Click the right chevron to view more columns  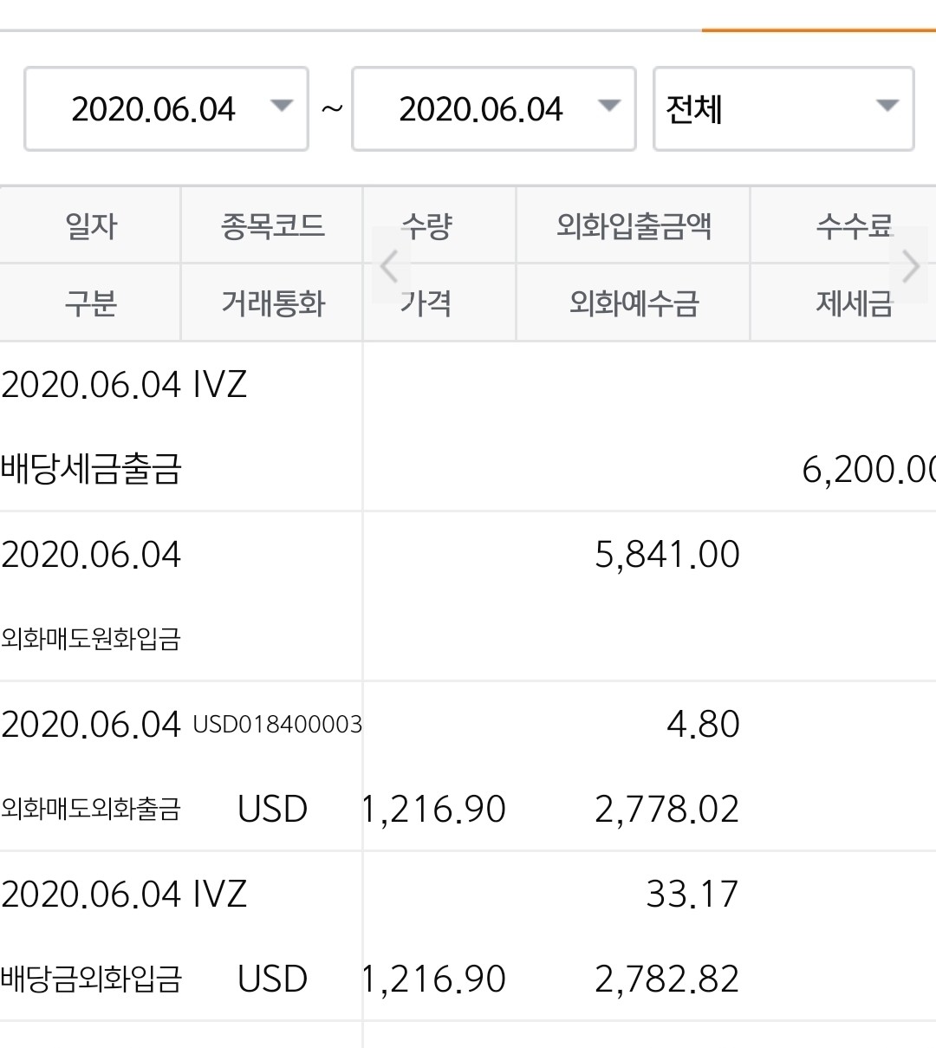(909, 264)
